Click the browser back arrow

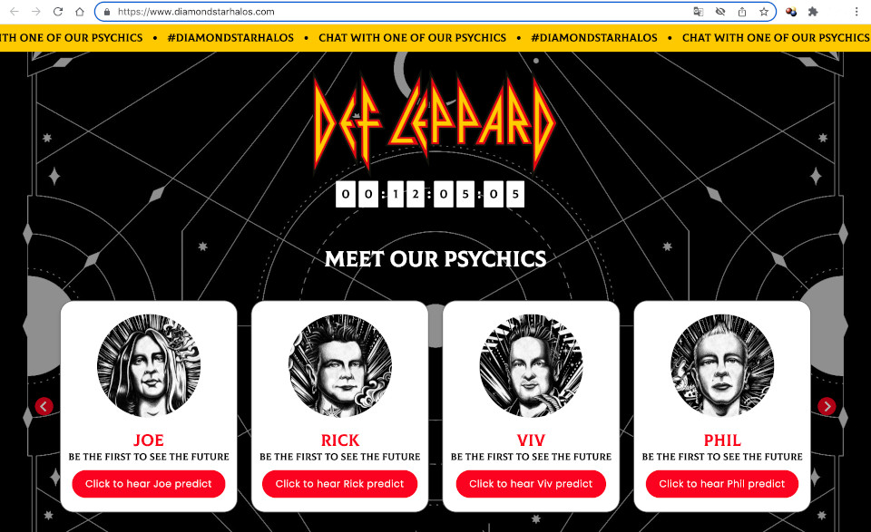15,12
